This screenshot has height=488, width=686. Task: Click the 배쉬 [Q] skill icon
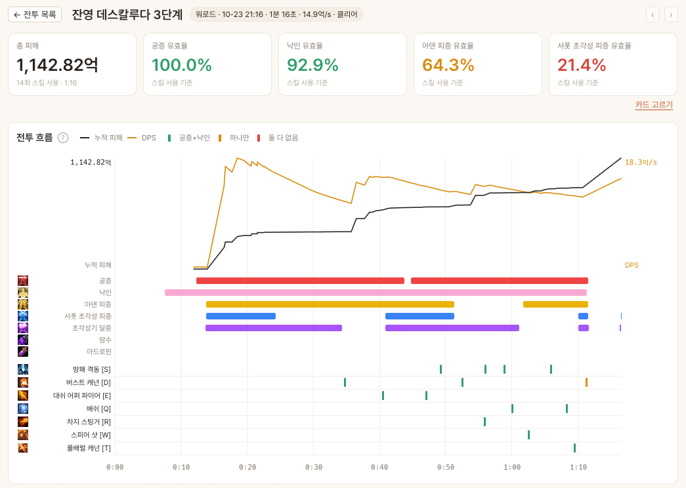[23, 409]
